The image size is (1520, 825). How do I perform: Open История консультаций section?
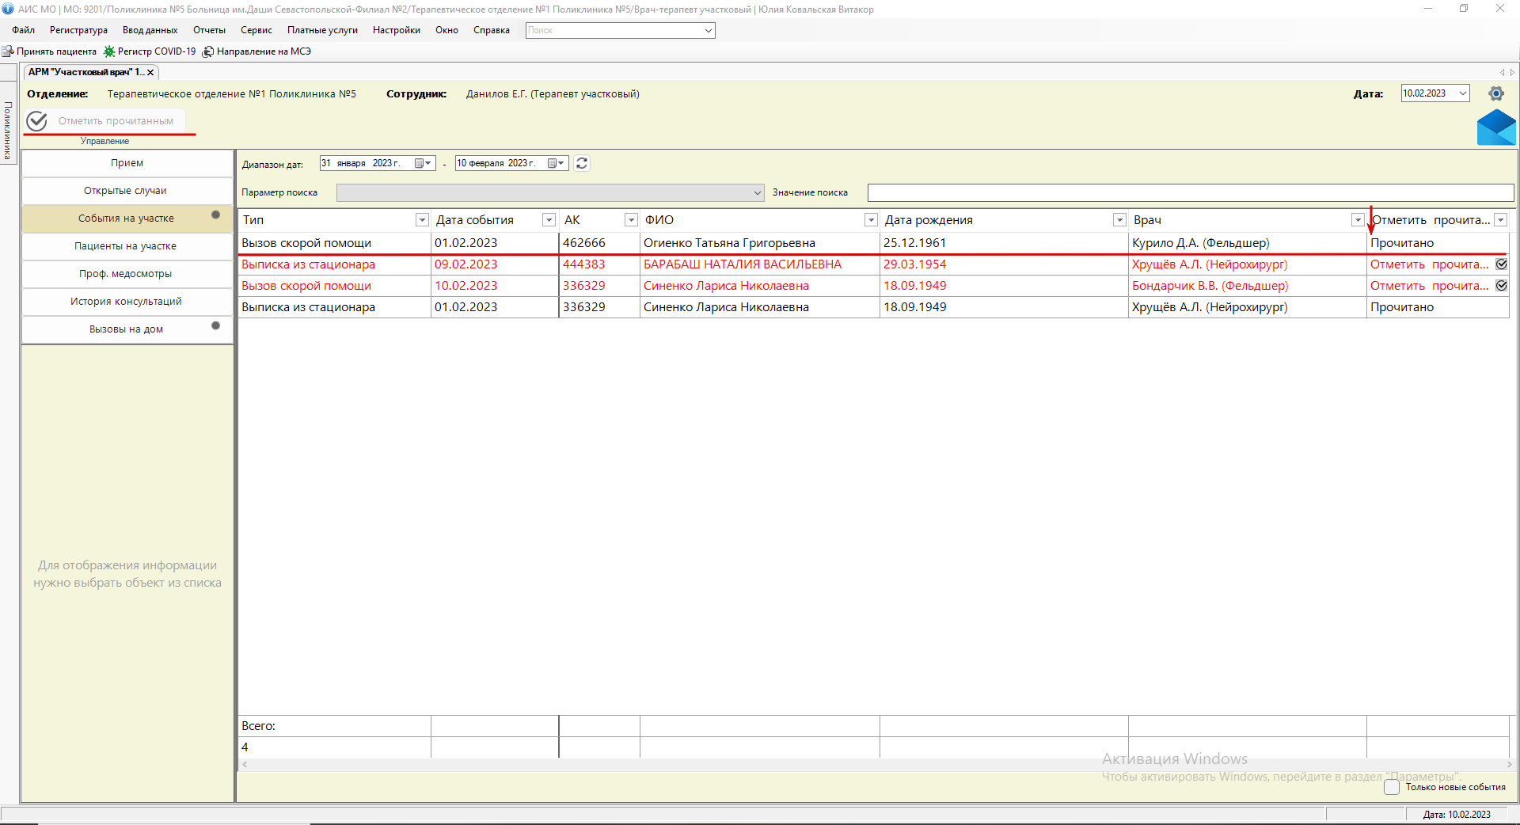(127, 302)
